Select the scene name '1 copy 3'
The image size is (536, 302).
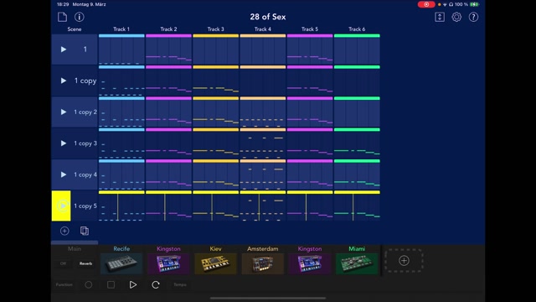85,143
